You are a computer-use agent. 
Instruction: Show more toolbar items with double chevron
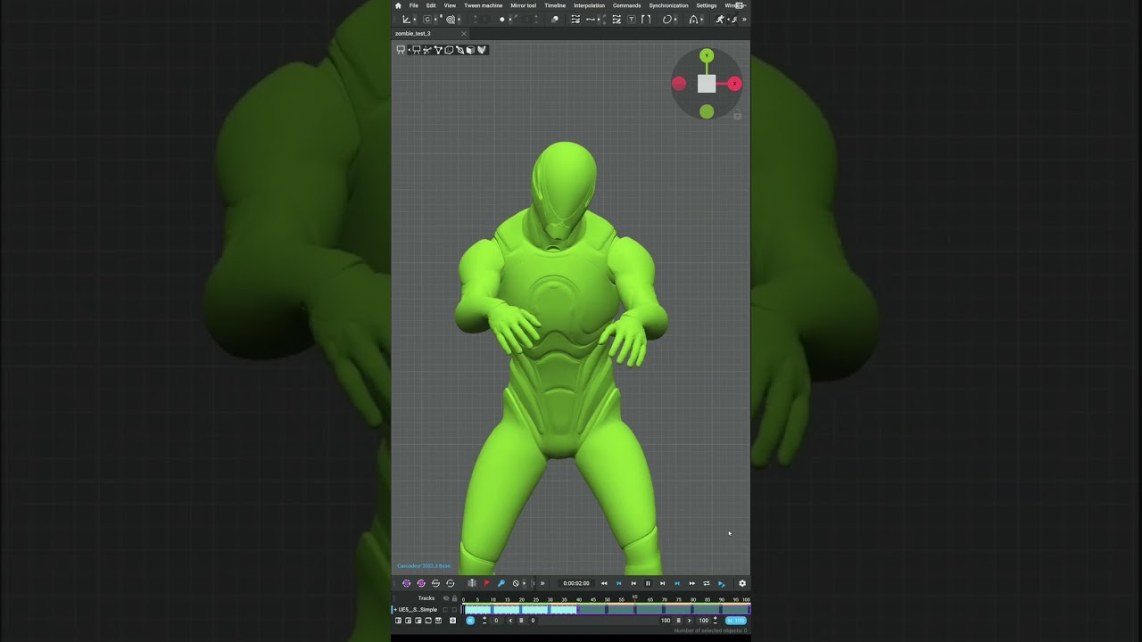coord(744,20)
